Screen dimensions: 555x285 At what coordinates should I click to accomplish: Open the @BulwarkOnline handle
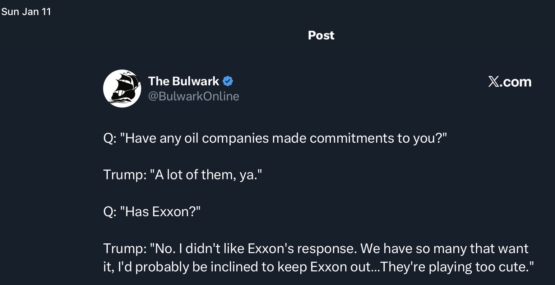point(194,96)
